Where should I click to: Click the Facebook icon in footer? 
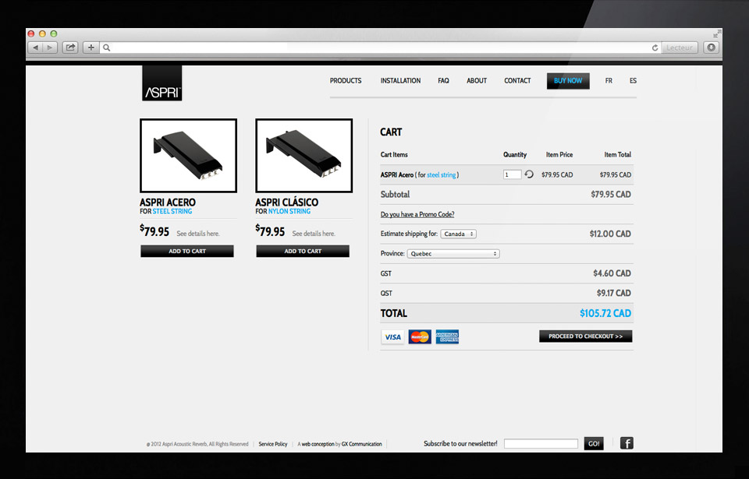(x=627, y=443)
